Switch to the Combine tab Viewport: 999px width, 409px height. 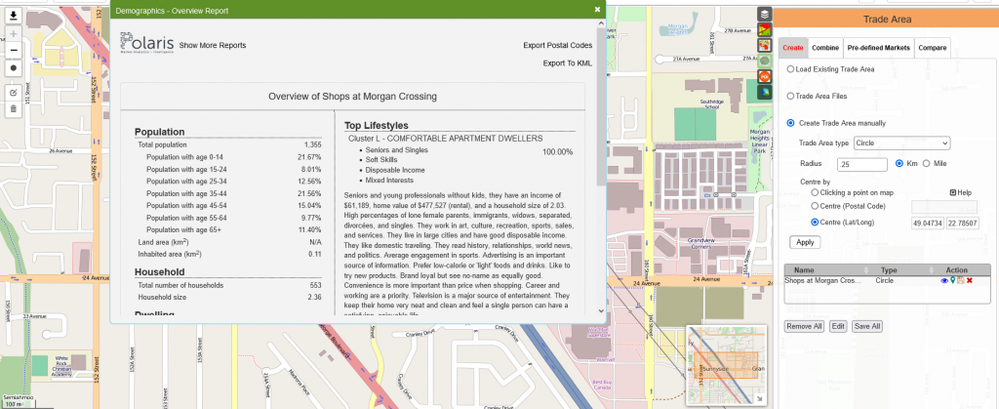pyautogui.click(x=825, y=48)
